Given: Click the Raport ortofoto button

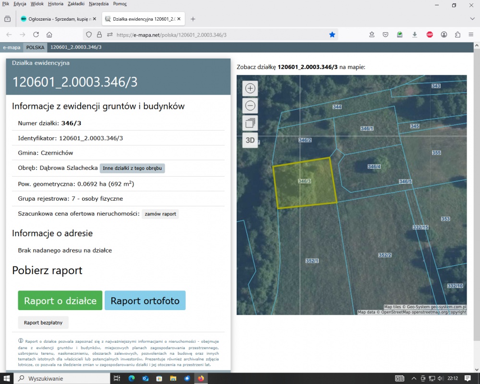Looking at the screenshot, I should point(145,300).
